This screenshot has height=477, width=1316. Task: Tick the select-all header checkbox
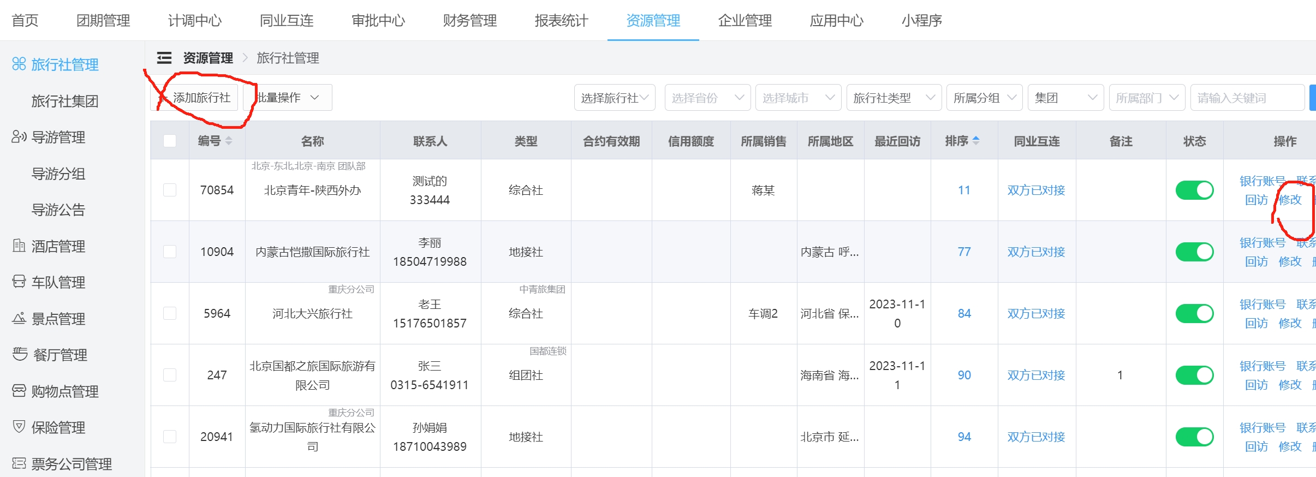[170, 141]
